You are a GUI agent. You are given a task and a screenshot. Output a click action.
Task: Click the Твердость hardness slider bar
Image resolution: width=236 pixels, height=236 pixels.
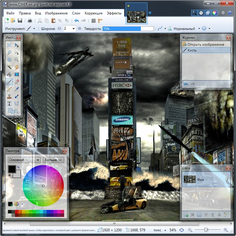(128, 29)
